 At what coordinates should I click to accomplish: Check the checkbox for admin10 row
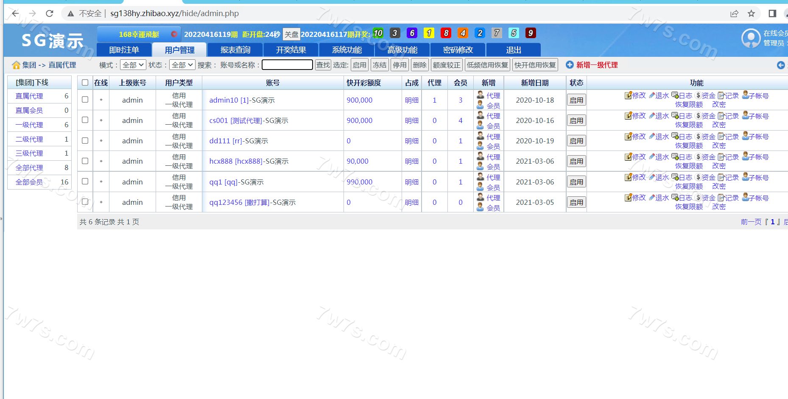coord(85,100)
